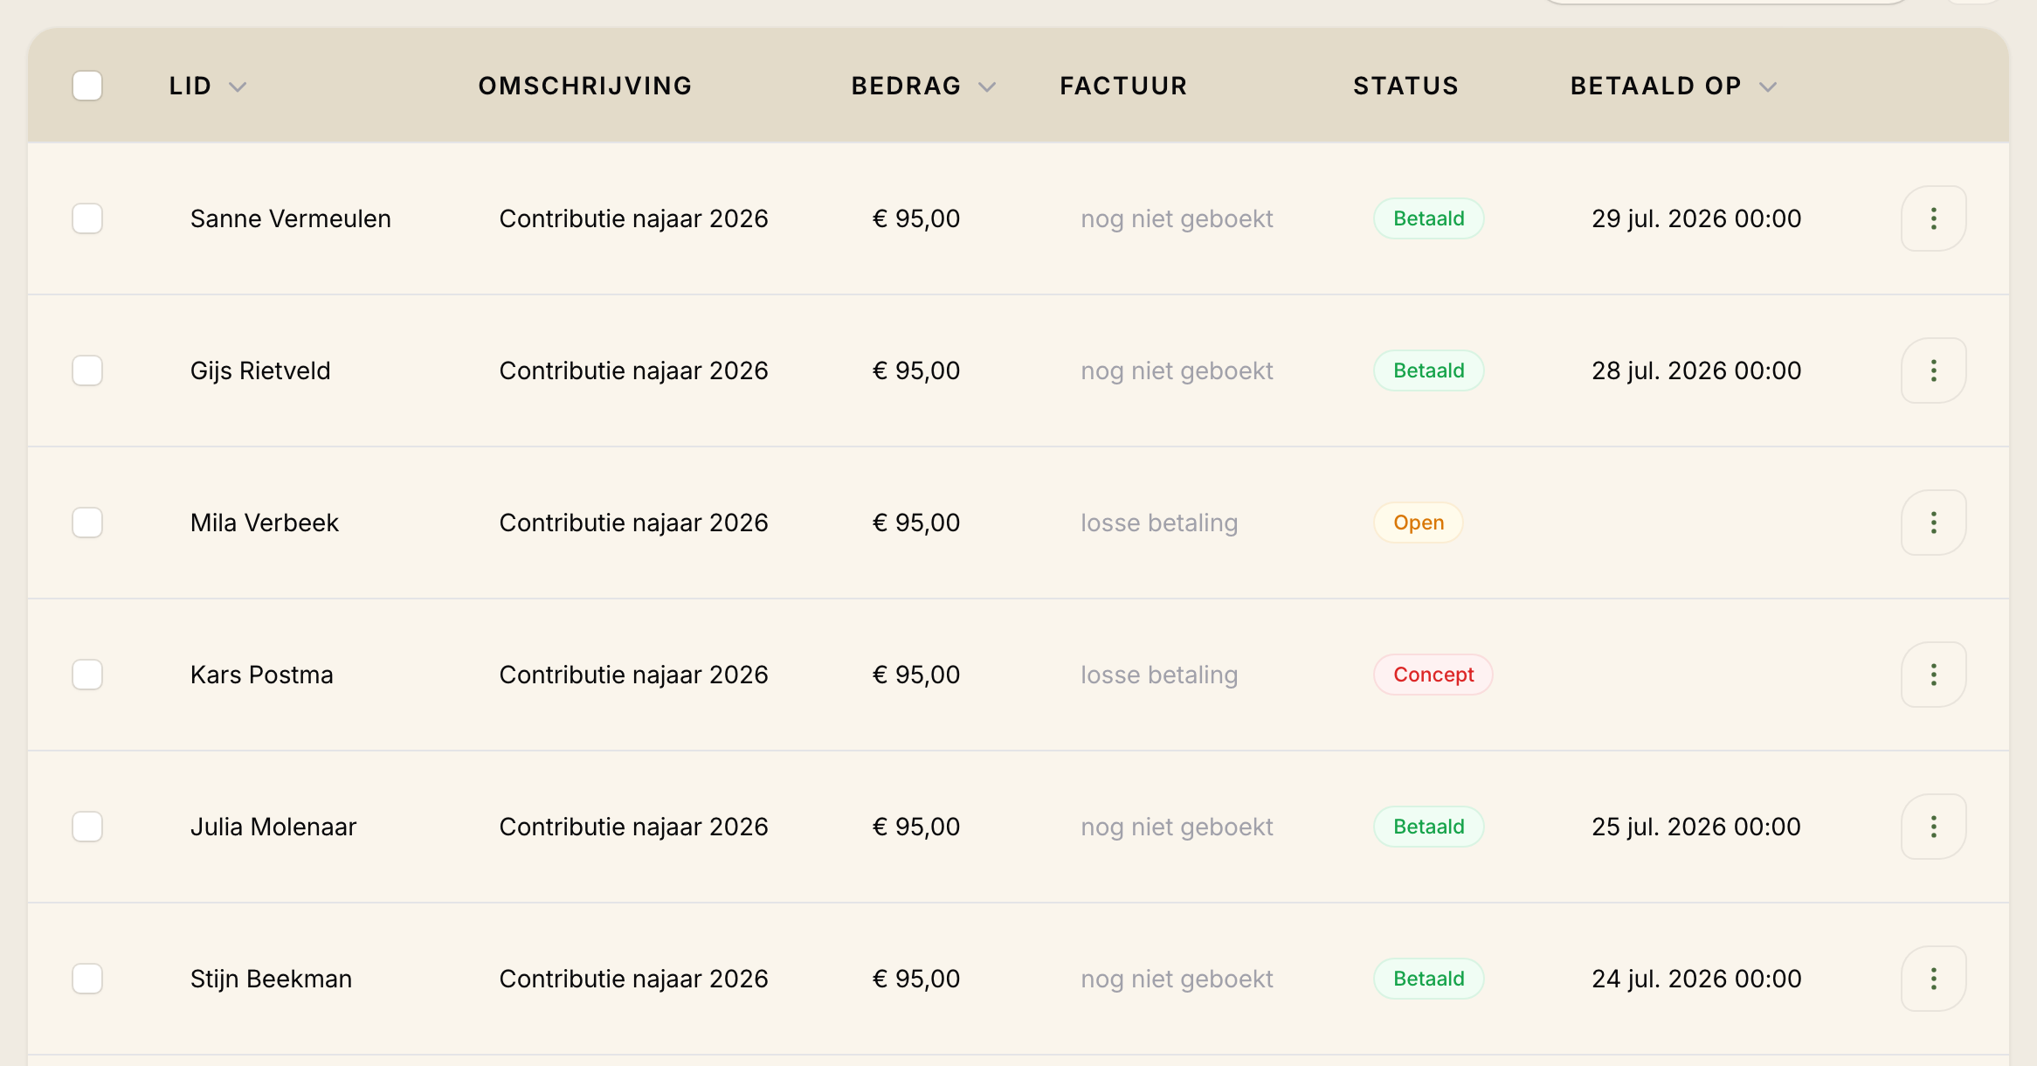Click the FACTUUR column header
The width and height of the screenshot is (2037, 1066).
1123,86
